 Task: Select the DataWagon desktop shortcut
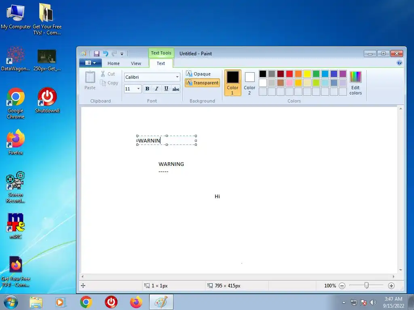point(16,59)
